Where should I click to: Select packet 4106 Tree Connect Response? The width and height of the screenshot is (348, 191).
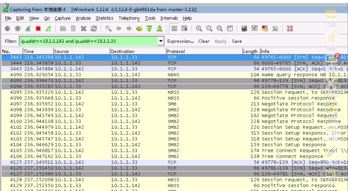(x=175, y=157)
